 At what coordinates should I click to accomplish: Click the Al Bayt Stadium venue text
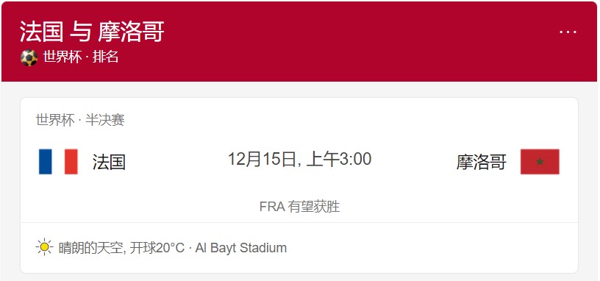click(240, 248)
